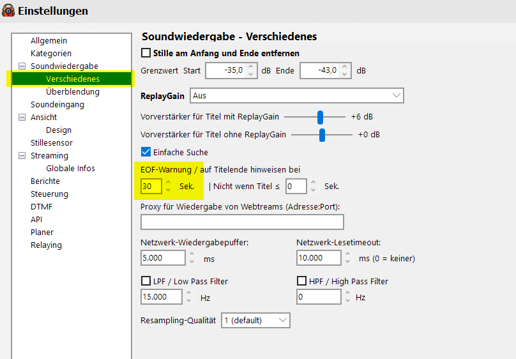This screenshot has height=359, width=516.
Task: Decrease Grenzwert Start dB with down arrow
Action: [x=251, y=74]
